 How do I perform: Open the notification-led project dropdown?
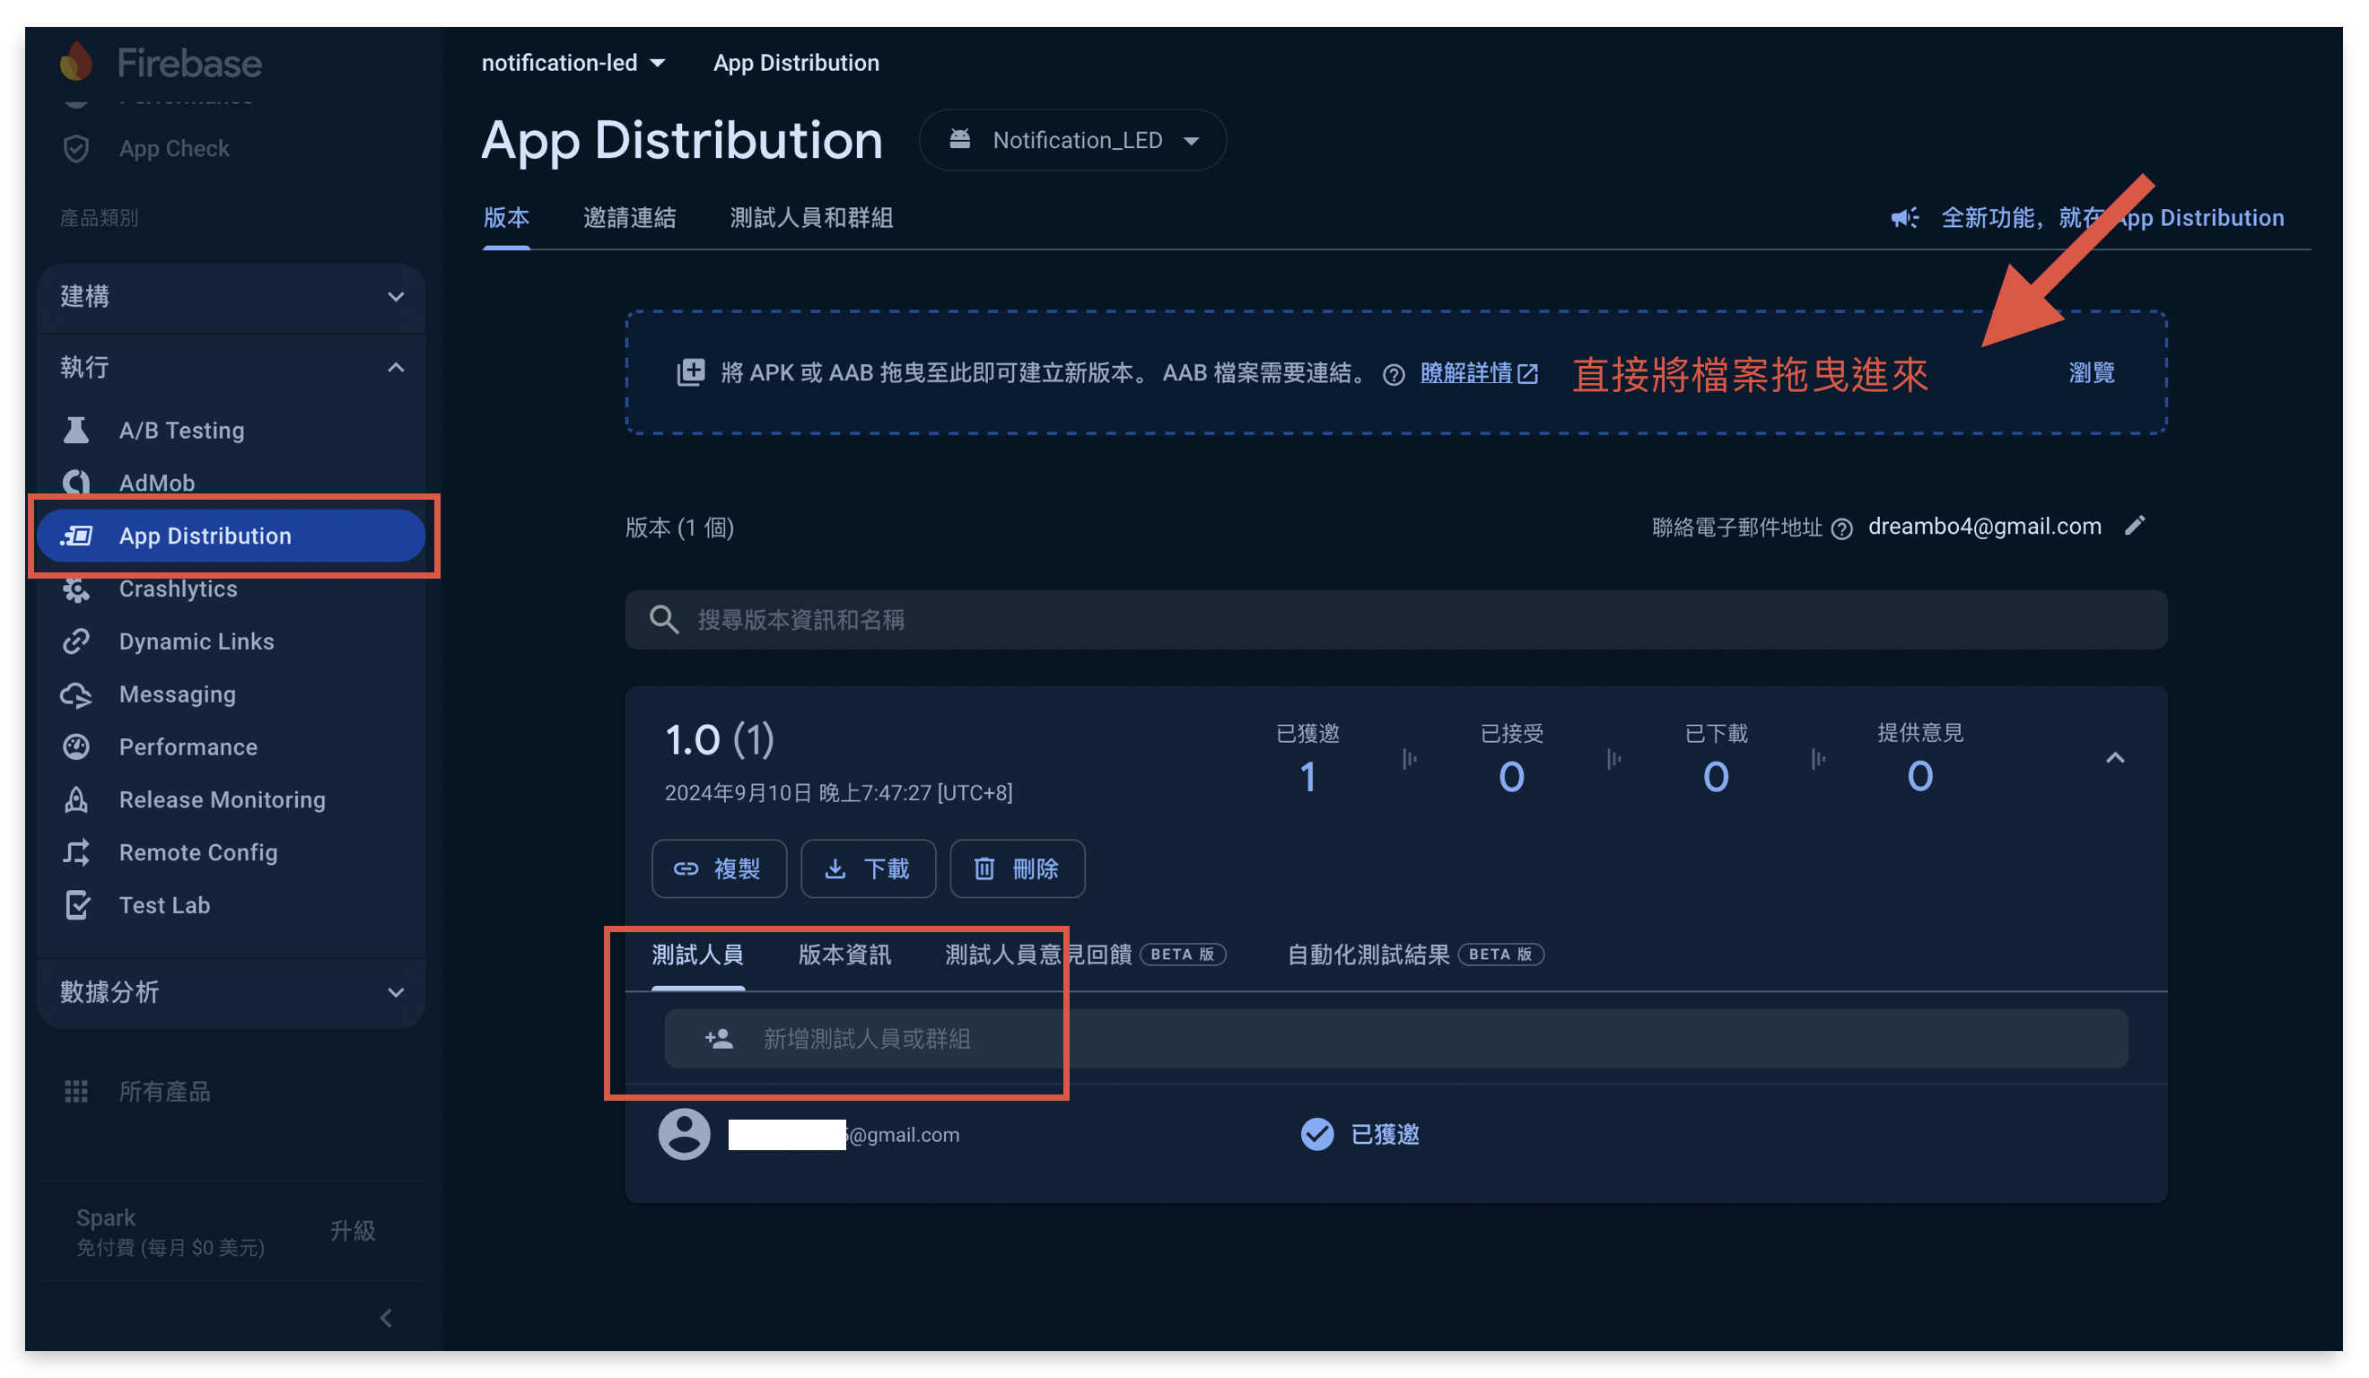click(x=573, y=62)
